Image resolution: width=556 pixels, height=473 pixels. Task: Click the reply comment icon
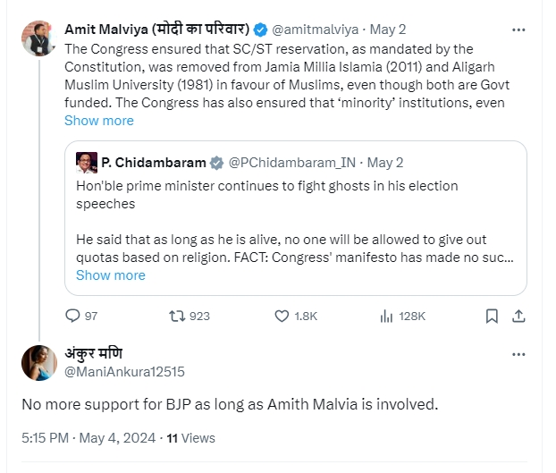tap(73, 316)
